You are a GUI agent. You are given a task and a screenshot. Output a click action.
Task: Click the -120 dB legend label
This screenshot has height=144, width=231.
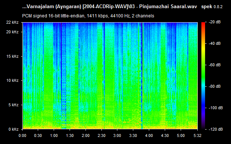pos(216,129)
